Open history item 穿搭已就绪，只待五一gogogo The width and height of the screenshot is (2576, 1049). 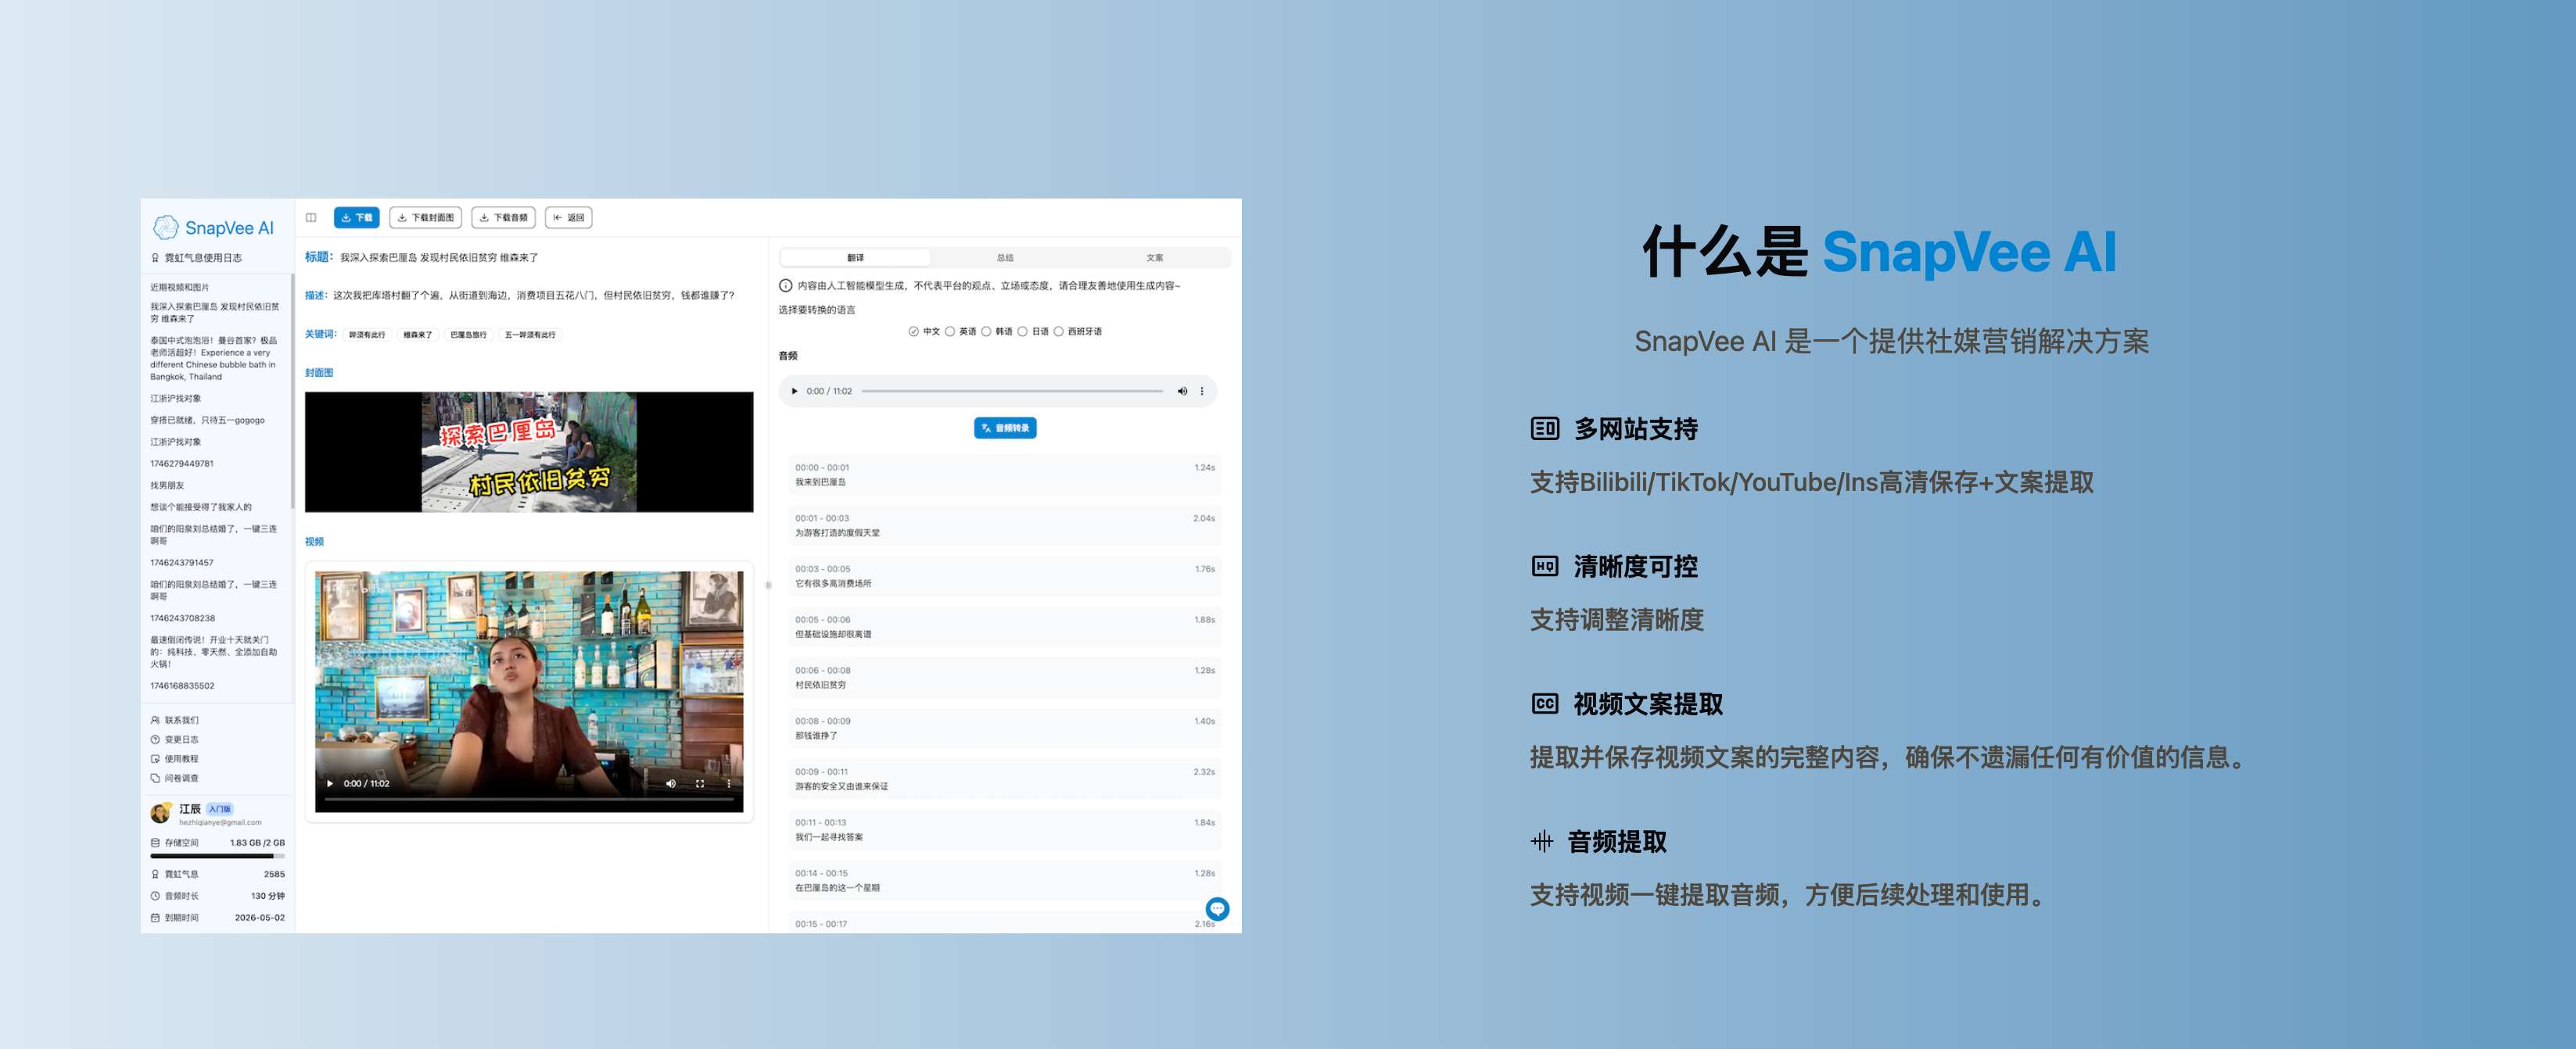click(x=208, y=420)
